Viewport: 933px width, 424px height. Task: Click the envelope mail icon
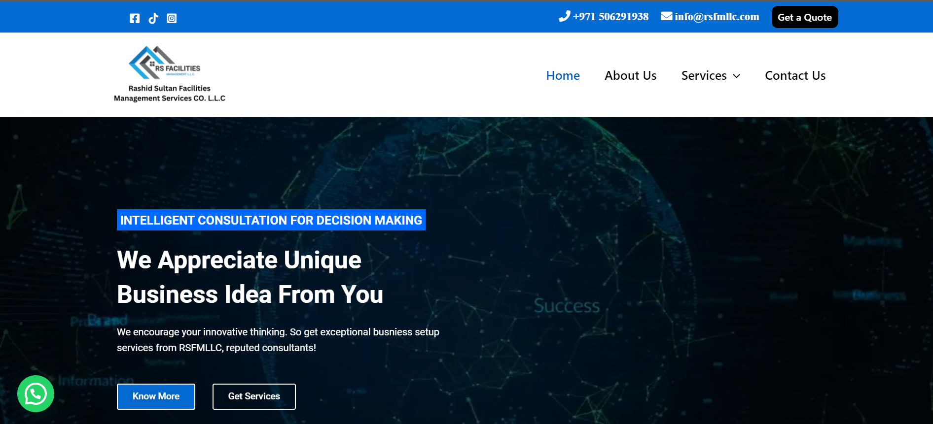point(666,16)
